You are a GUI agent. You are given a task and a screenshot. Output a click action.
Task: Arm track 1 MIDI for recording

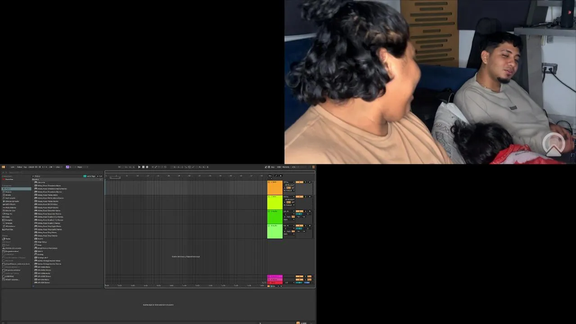(310, 182)
